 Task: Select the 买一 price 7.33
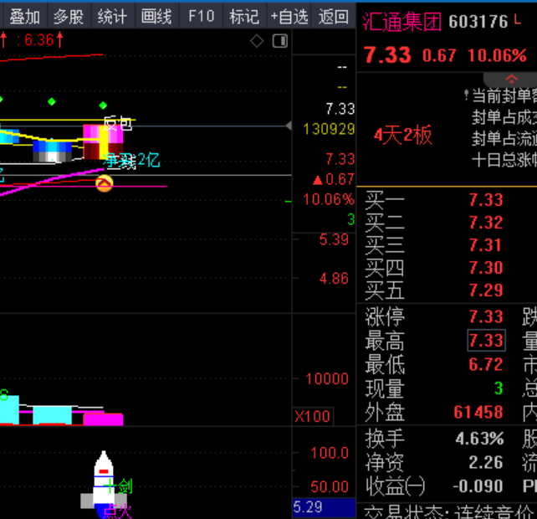pos(486,200)
